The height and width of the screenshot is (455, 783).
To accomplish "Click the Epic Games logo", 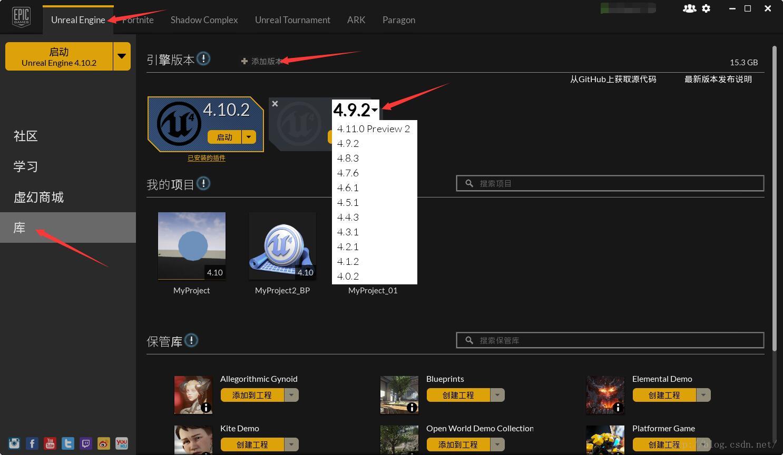I will [21, 17].
